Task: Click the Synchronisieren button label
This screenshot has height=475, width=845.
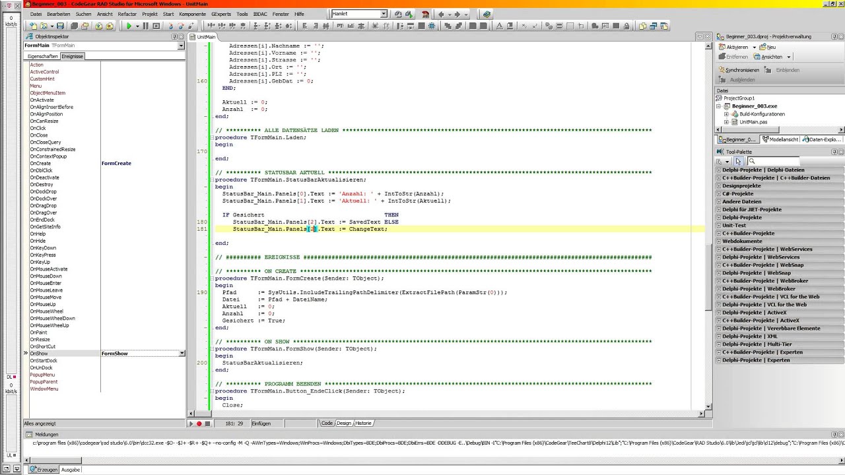Action: pyautogui.click(x=743, y=70)
